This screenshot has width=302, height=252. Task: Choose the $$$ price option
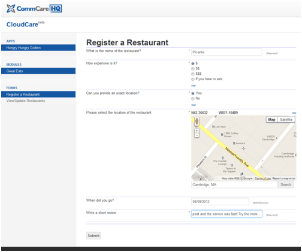click(x=193, y=74)
